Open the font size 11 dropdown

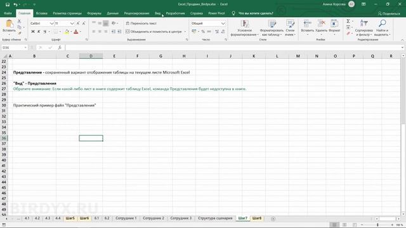[72, 23]
